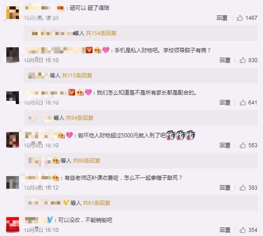Like the comment with 1467 likes
The width and height of the screenshot is (263, 236).
(x=240, y=18)
